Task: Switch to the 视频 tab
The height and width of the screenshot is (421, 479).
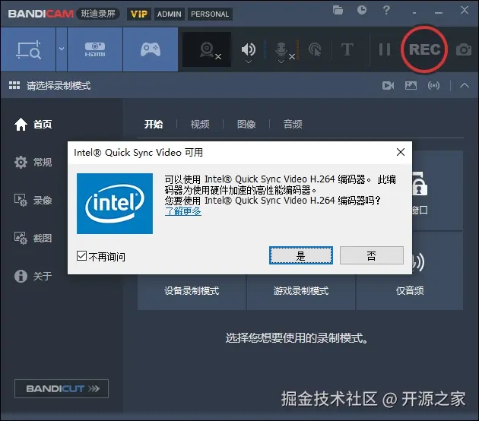Action: (x=200, y=125)
